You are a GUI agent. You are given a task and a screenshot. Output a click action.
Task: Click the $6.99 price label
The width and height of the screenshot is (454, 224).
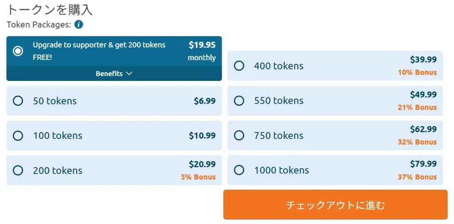click(204, 101)
